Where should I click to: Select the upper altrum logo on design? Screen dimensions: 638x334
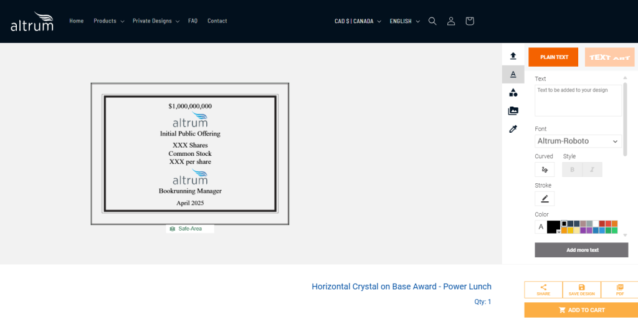[x=190, y=120]
